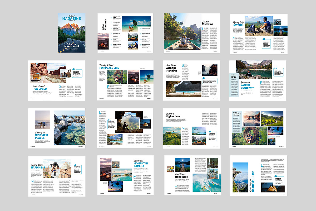Select the pier under moonlight photo beside Sweet Home
Image resolution: width=316 pixels, height=211 pixels.
pos(182,165)
